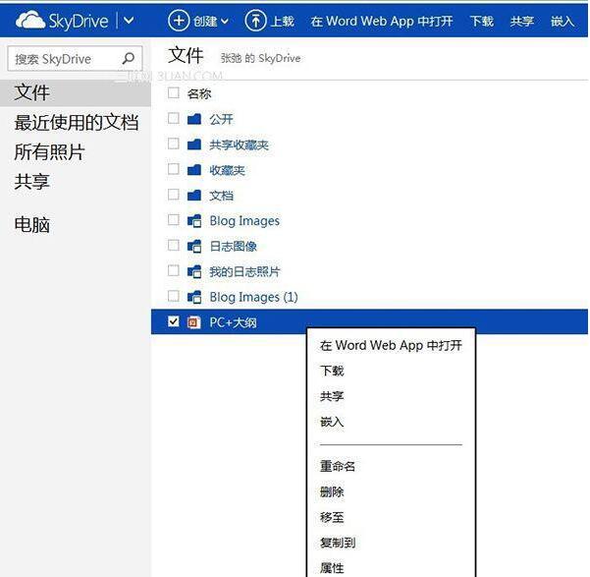Open the Blog Images (1) name link
This screenshot has height=577, width=590.
tap(253, 297)
